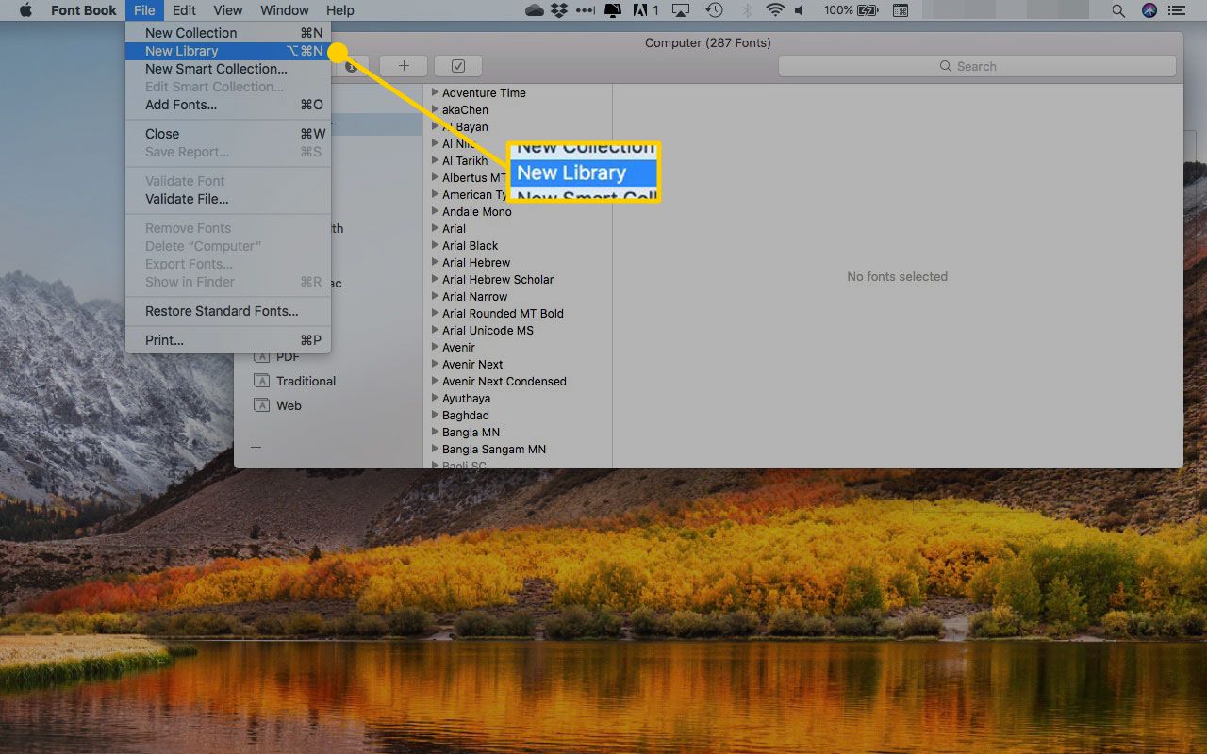
Task: Choose Restore Standard Fonts from the menu
Action: point(228,311)
